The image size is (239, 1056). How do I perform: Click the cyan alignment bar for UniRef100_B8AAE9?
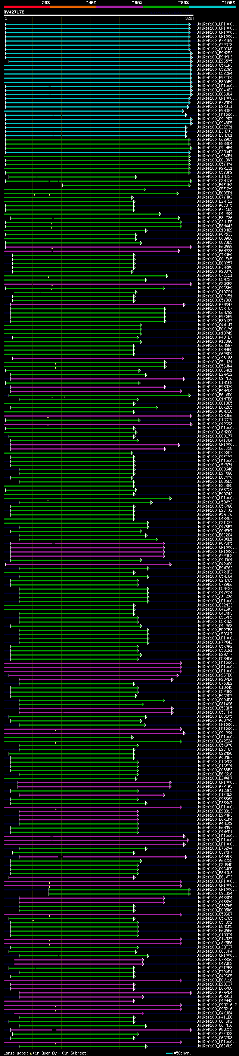pyautogui.click(x=98, y=82)
